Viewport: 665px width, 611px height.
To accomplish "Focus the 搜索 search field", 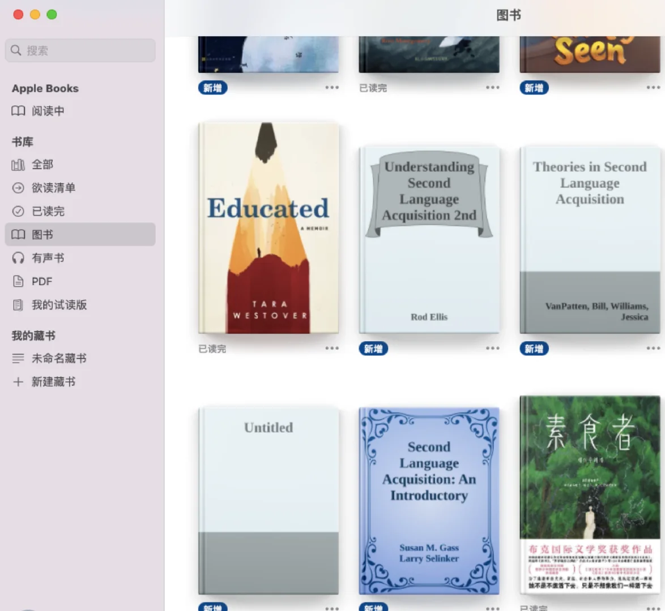I will point(80,50).
